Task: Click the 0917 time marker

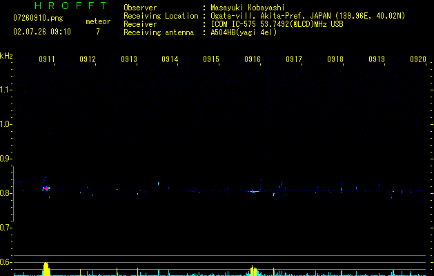Action: point(294,59)
